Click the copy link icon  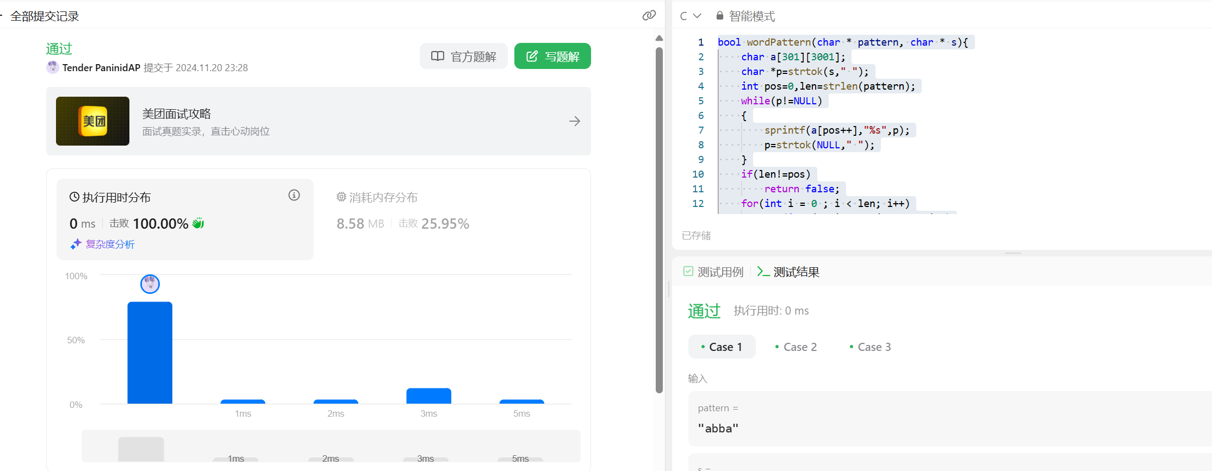coord(649,15)
